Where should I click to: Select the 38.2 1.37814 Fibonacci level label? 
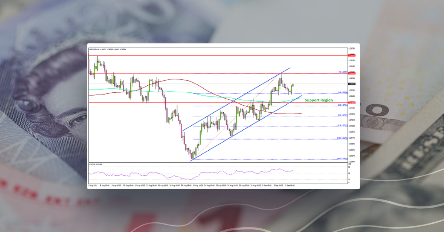coord(343,105)
